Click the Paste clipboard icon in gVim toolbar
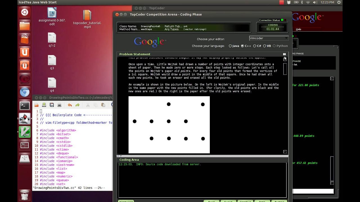 103,105
